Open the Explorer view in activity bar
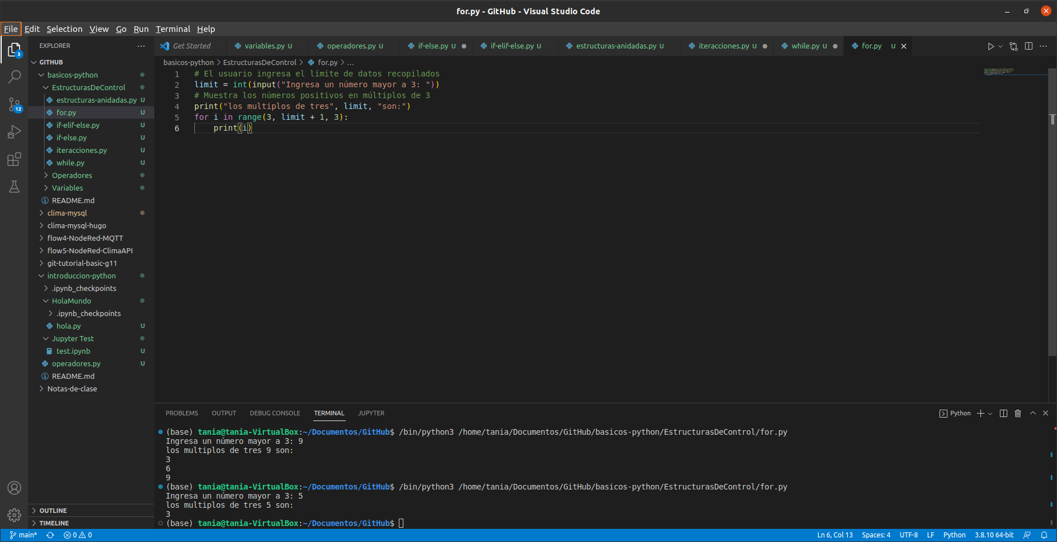Screen dimensions: 1057x542 14,50
